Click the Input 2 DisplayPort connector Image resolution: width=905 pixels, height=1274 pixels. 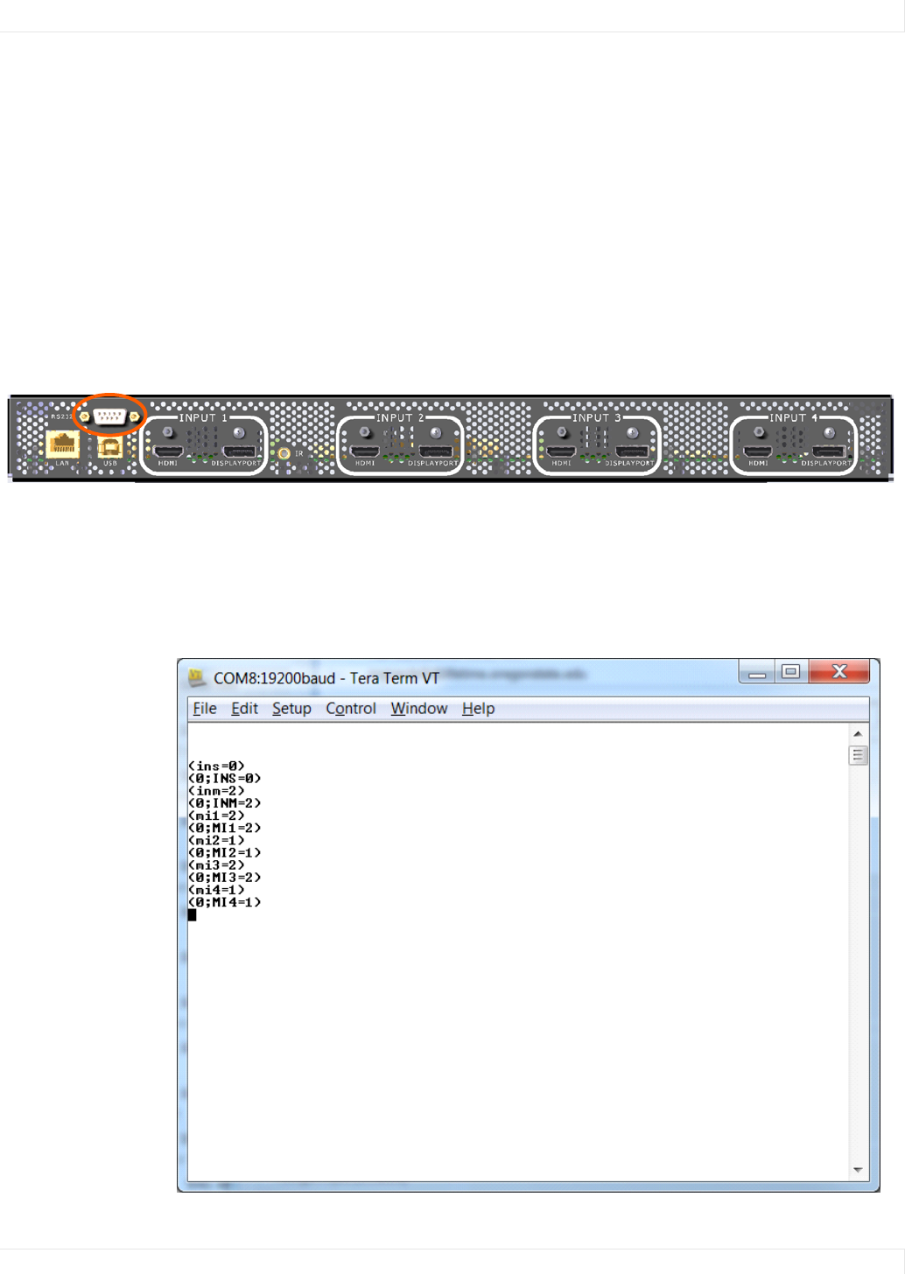(435, 451)
